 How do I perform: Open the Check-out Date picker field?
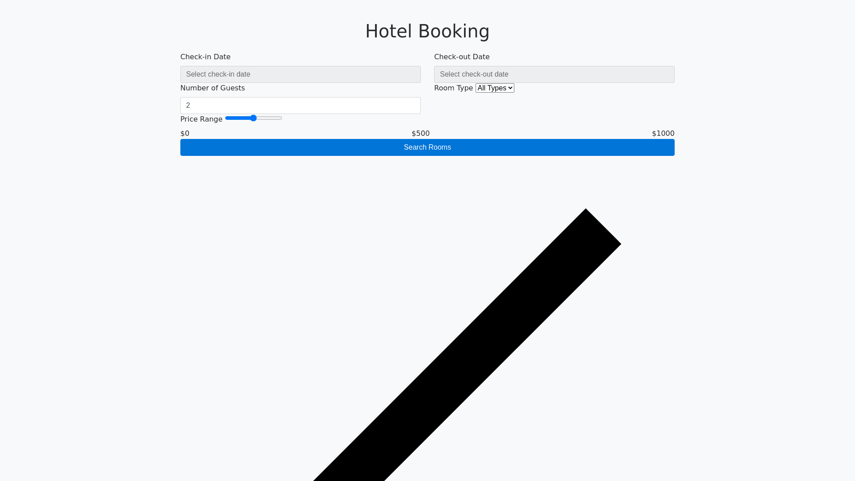pos(554,74)
